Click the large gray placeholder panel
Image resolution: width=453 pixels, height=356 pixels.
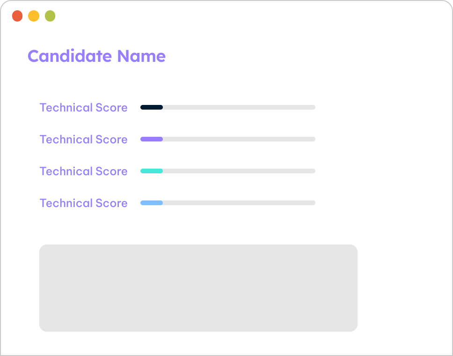point(198,288)
